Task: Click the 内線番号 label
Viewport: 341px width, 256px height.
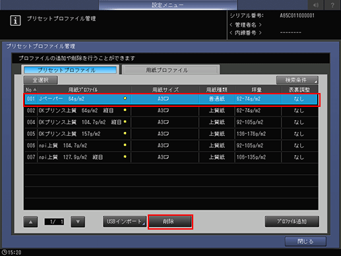Action: (x=245, y=33)
